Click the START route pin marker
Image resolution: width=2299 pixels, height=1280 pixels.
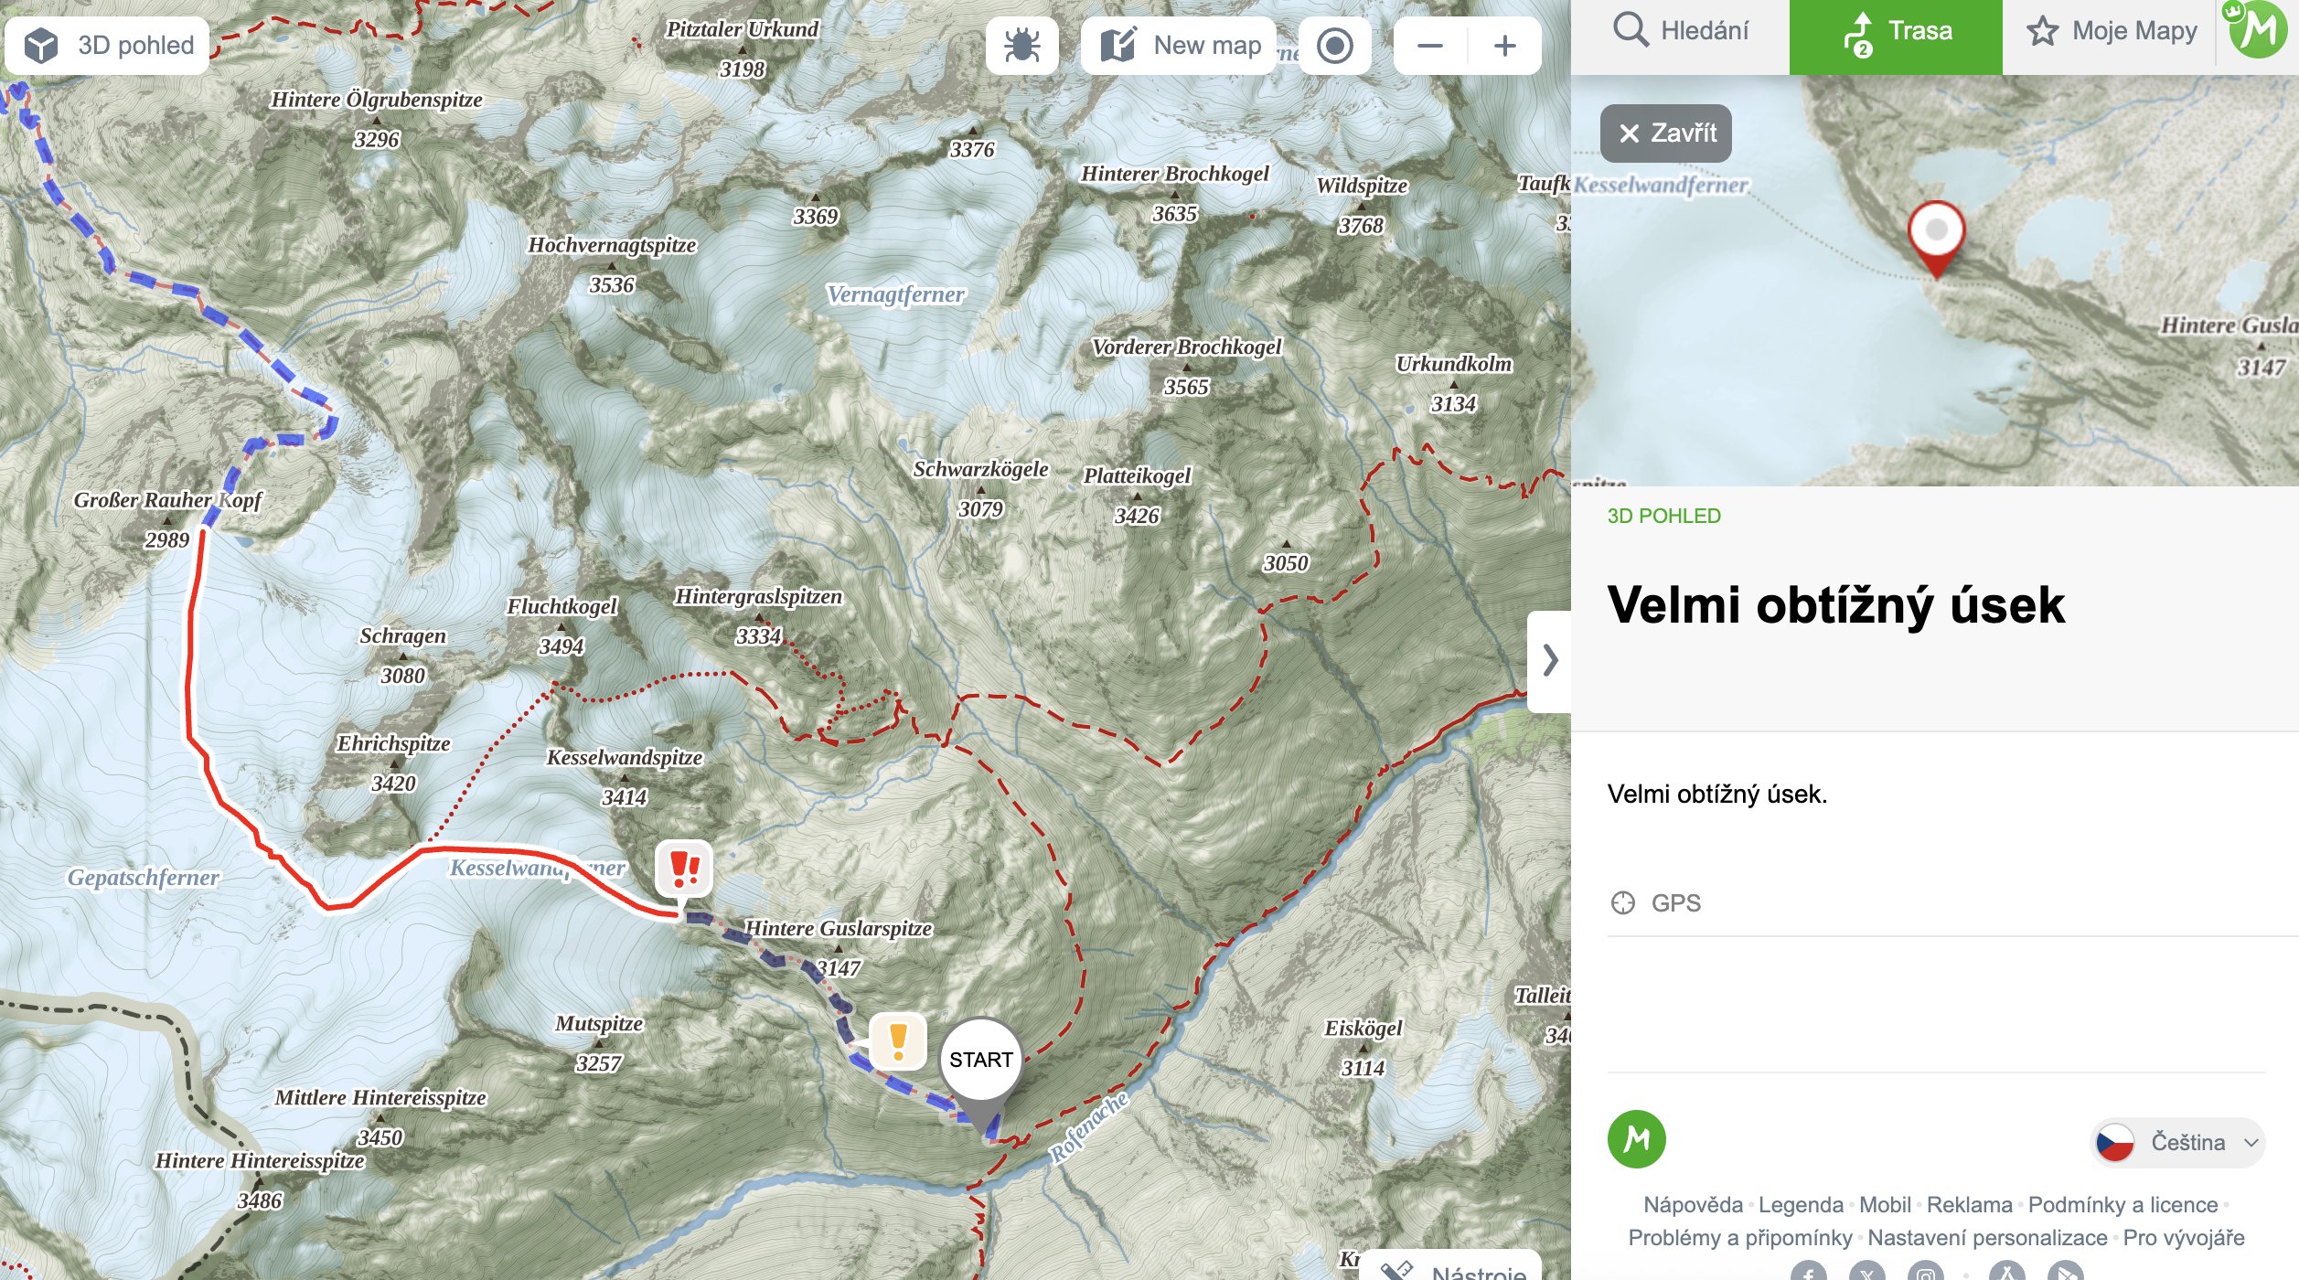pyautogui.click(x=980, y=1061)
